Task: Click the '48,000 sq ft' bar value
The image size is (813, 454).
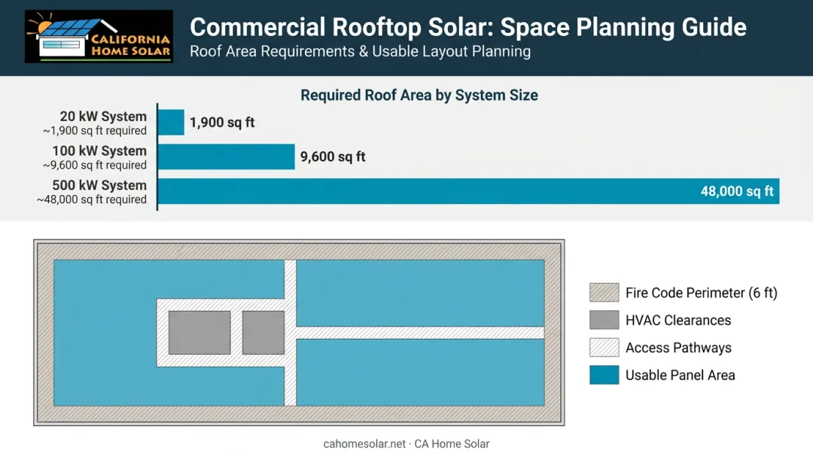Action: (737, 191)
